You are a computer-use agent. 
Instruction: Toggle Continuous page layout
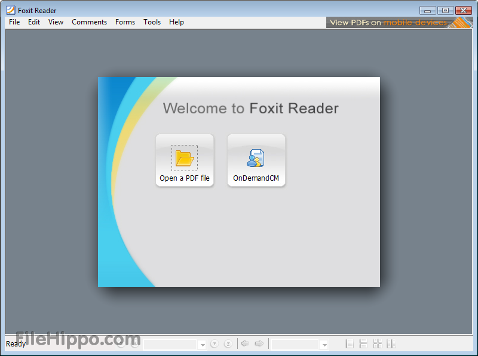(363, 343)
